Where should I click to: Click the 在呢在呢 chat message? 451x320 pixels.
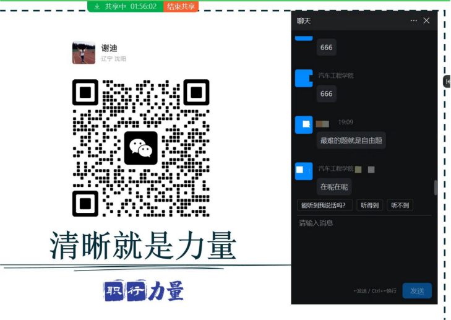(334, 187)
